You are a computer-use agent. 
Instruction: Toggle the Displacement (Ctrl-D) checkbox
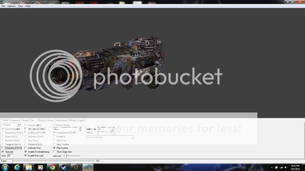click(54, 133)
